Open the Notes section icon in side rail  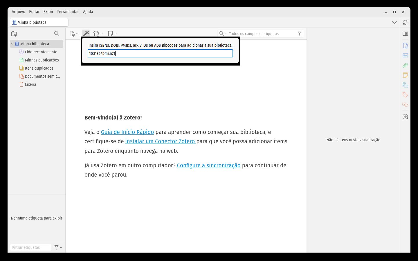405,75
